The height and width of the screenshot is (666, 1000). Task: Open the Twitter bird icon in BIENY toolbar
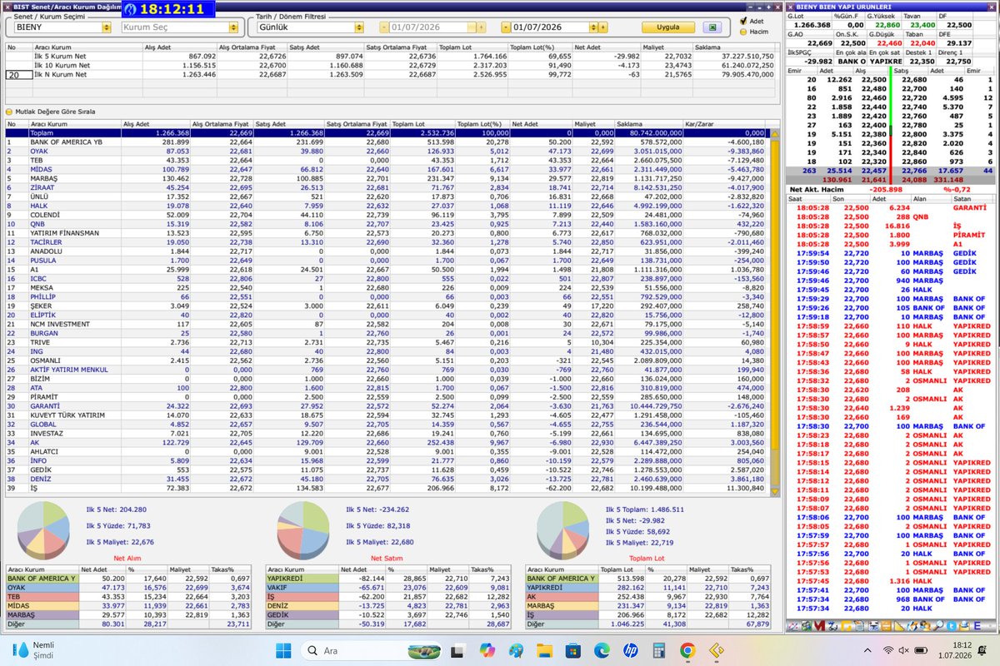pos(951,625)
